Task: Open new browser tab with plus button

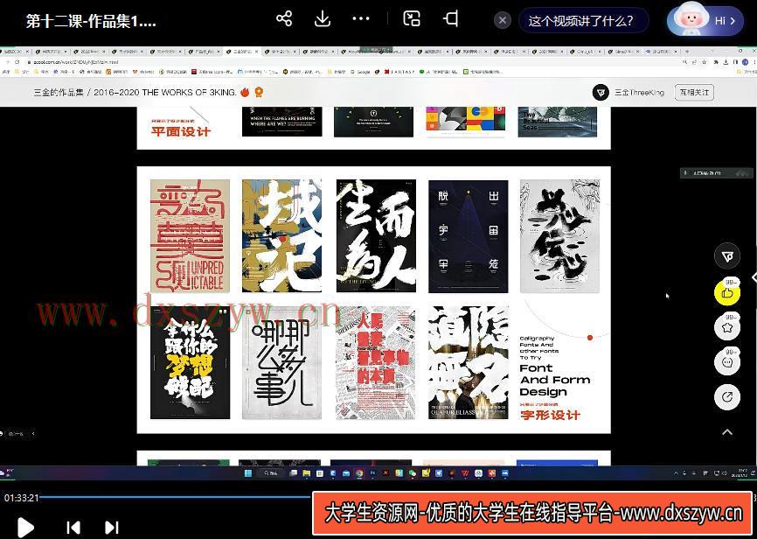Action: (687, 52)
